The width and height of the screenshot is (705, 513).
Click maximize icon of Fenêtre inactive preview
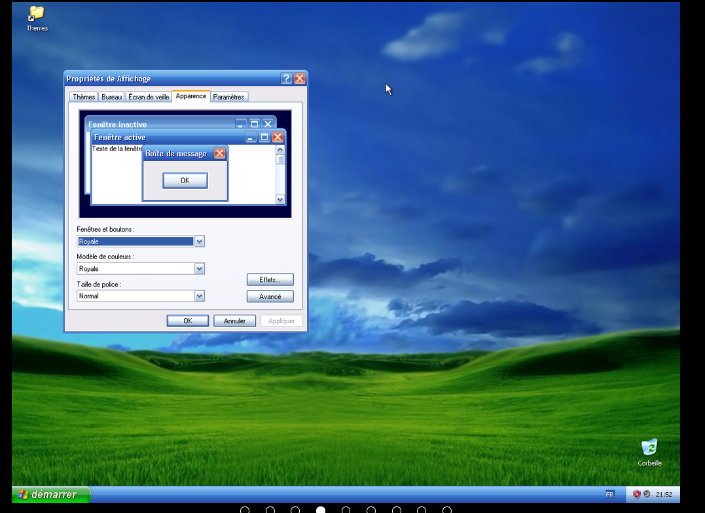point(255,124)
